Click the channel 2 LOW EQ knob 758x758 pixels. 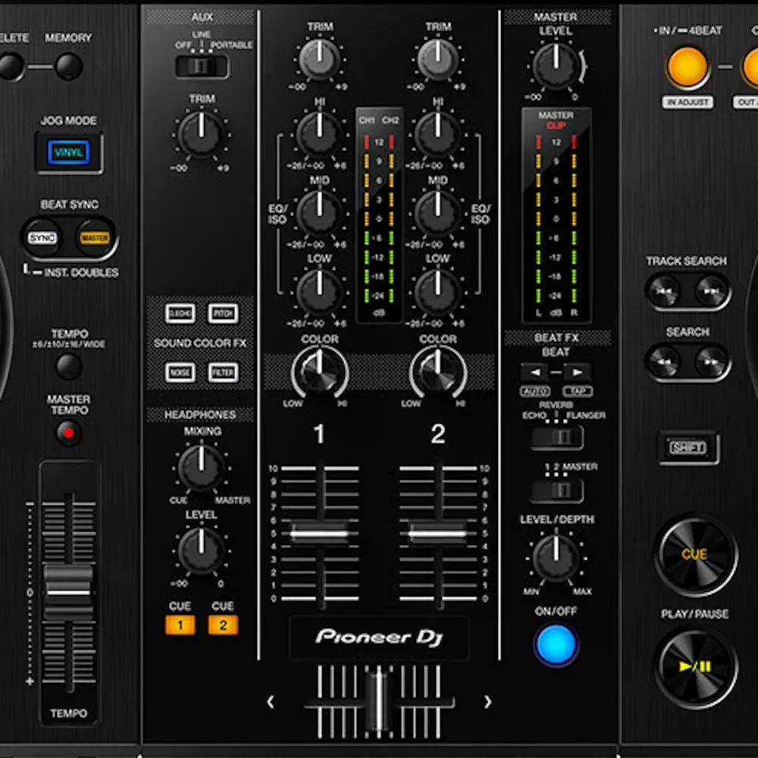point(437,292)
